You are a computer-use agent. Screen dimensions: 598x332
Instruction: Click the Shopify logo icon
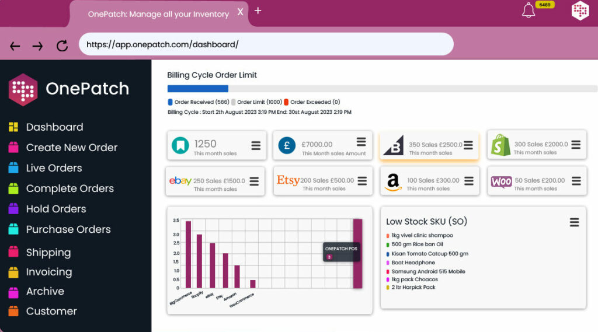[500, 145]
